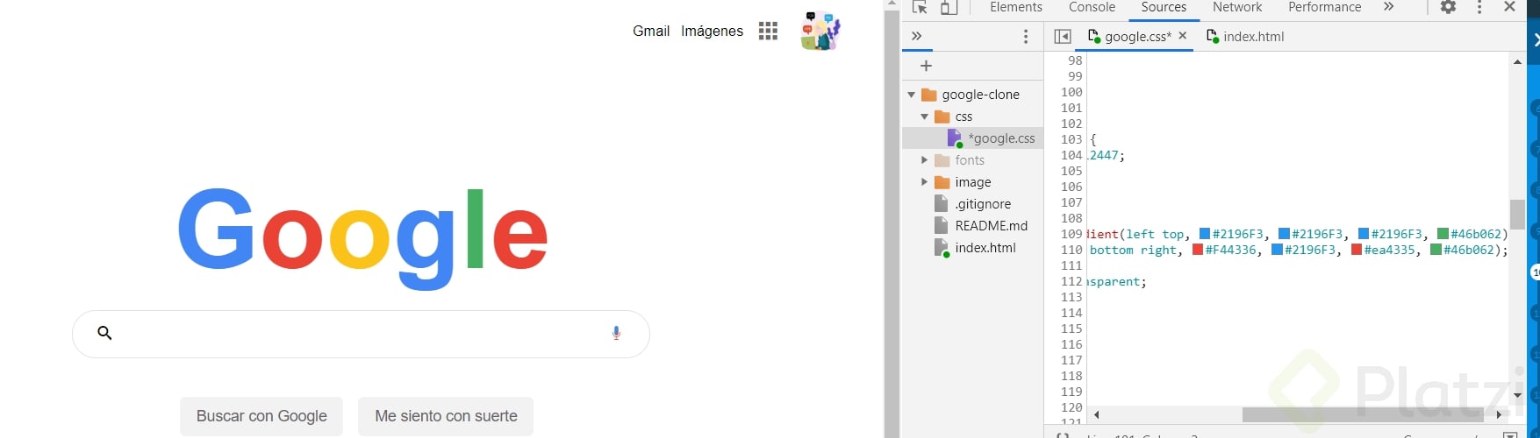Viewport: 1540px width, 438px height.
Task: Click the index.html file icon in the tree
Action: tap(942, 248)
